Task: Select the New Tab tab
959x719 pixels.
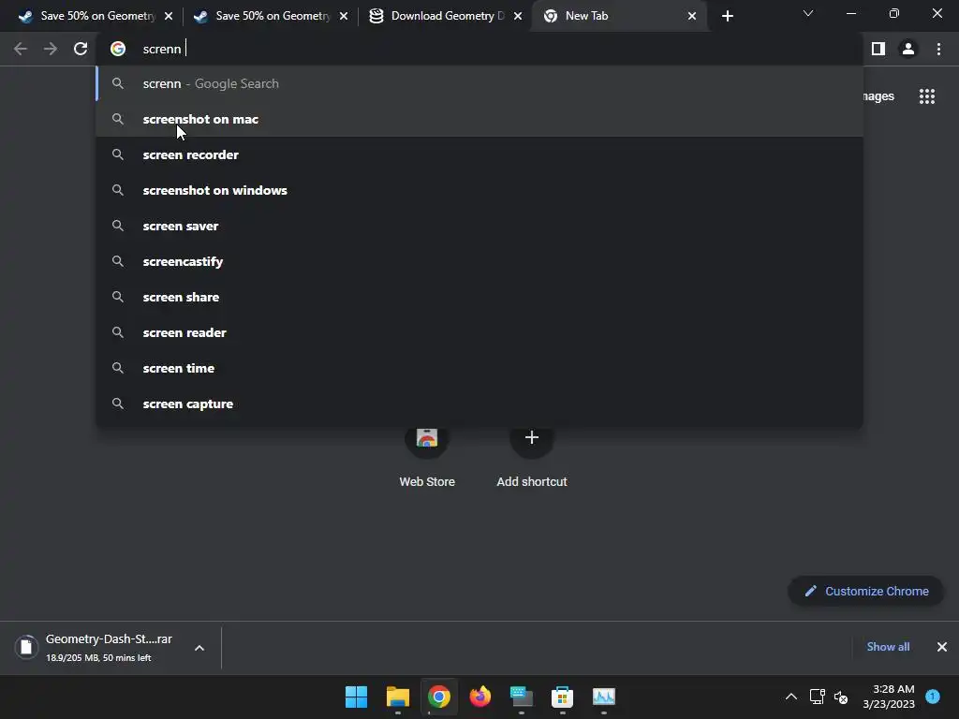Action: (x=620, y=16)
